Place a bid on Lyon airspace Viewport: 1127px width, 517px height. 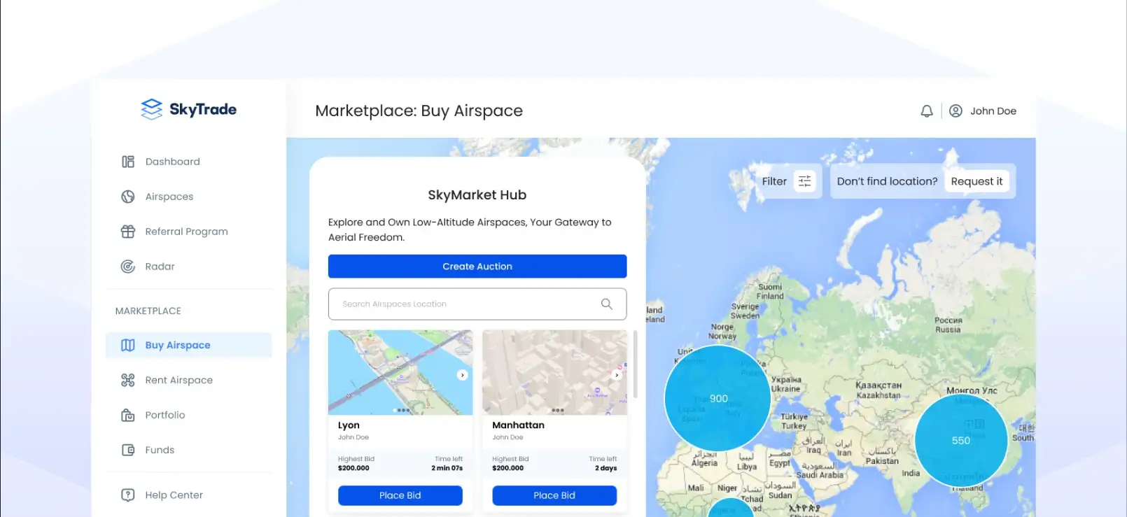(x=400, y=495)
